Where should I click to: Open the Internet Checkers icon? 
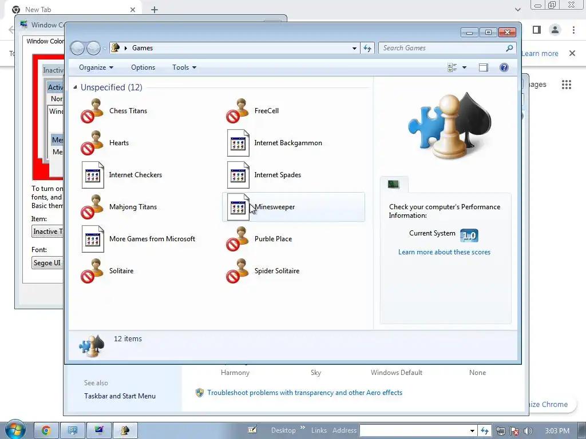(x=93, y=175)
